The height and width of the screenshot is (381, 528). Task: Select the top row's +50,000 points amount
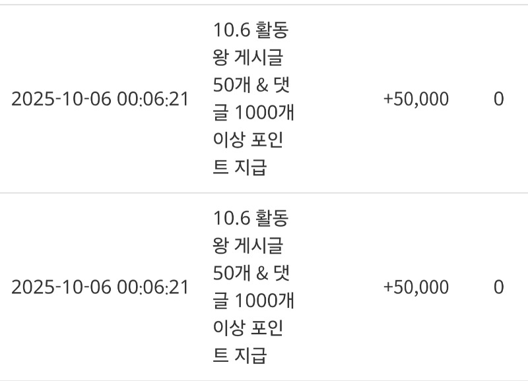[415, 100]
